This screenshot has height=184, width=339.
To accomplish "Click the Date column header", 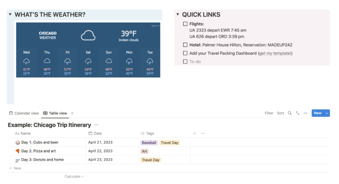I will coord(95,133).
